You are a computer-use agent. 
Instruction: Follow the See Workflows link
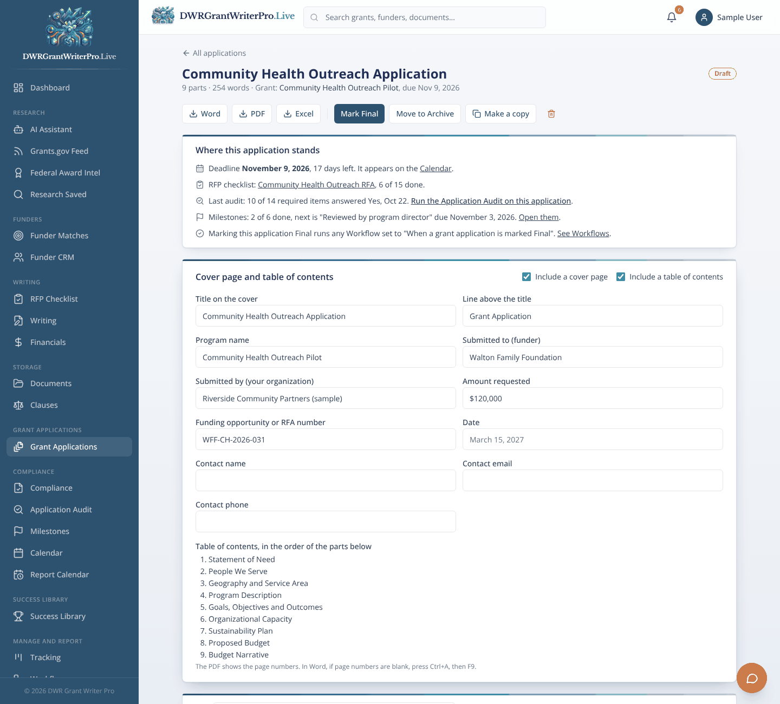[583, 233]
